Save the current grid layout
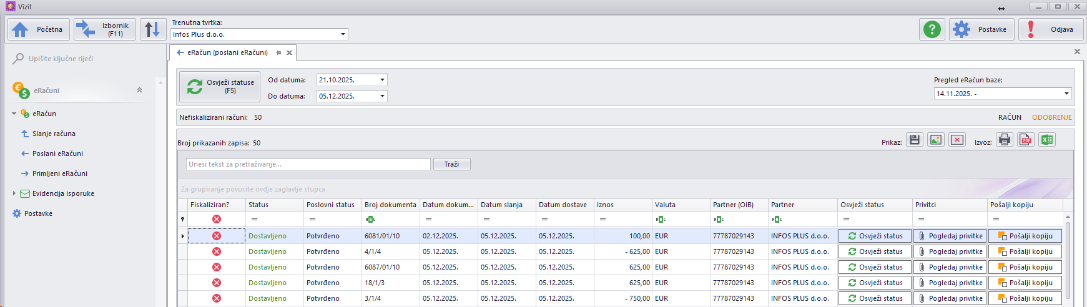The image size is (1087, 307). 915,140
